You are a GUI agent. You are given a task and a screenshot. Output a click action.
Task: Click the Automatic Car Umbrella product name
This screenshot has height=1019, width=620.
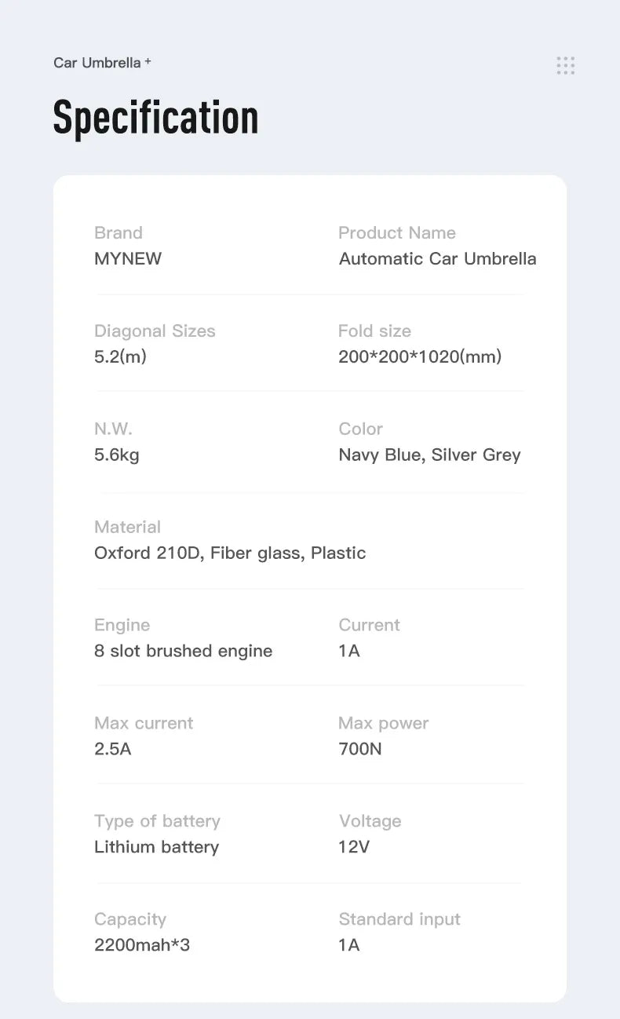[438, 259]
